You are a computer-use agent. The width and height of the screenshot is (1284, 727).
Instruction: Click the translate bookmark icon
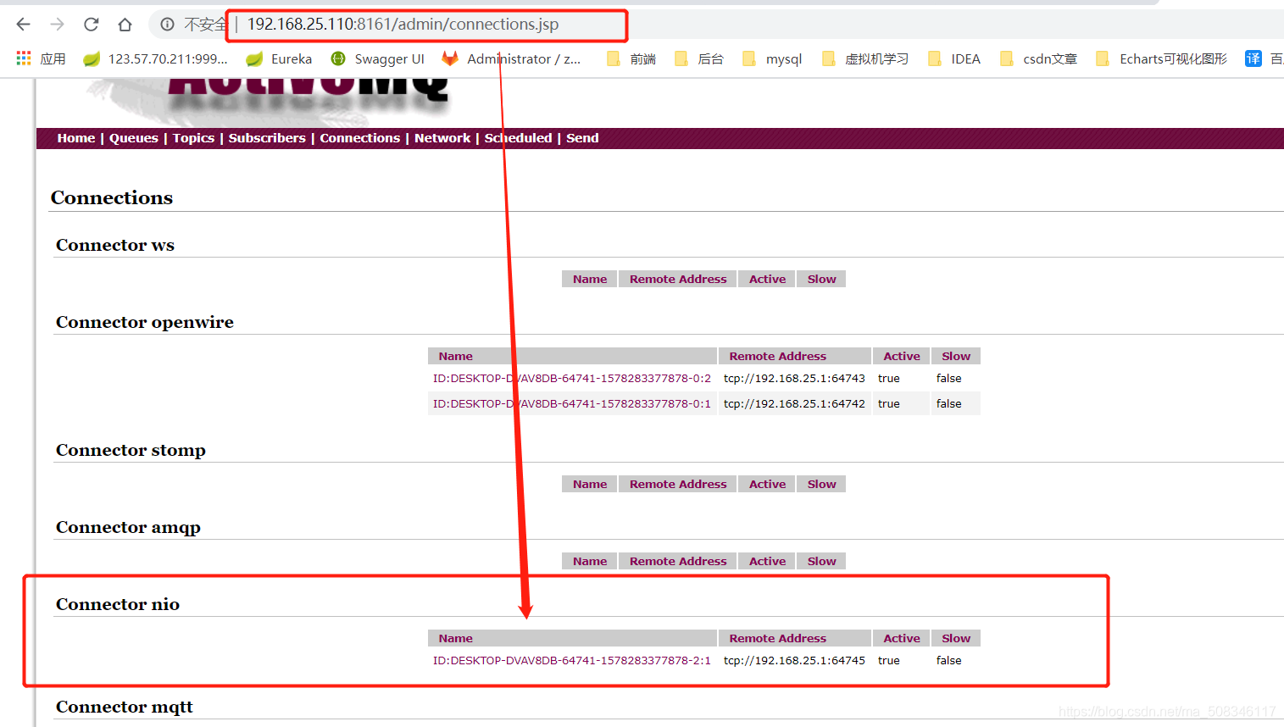pos(1253,58)
